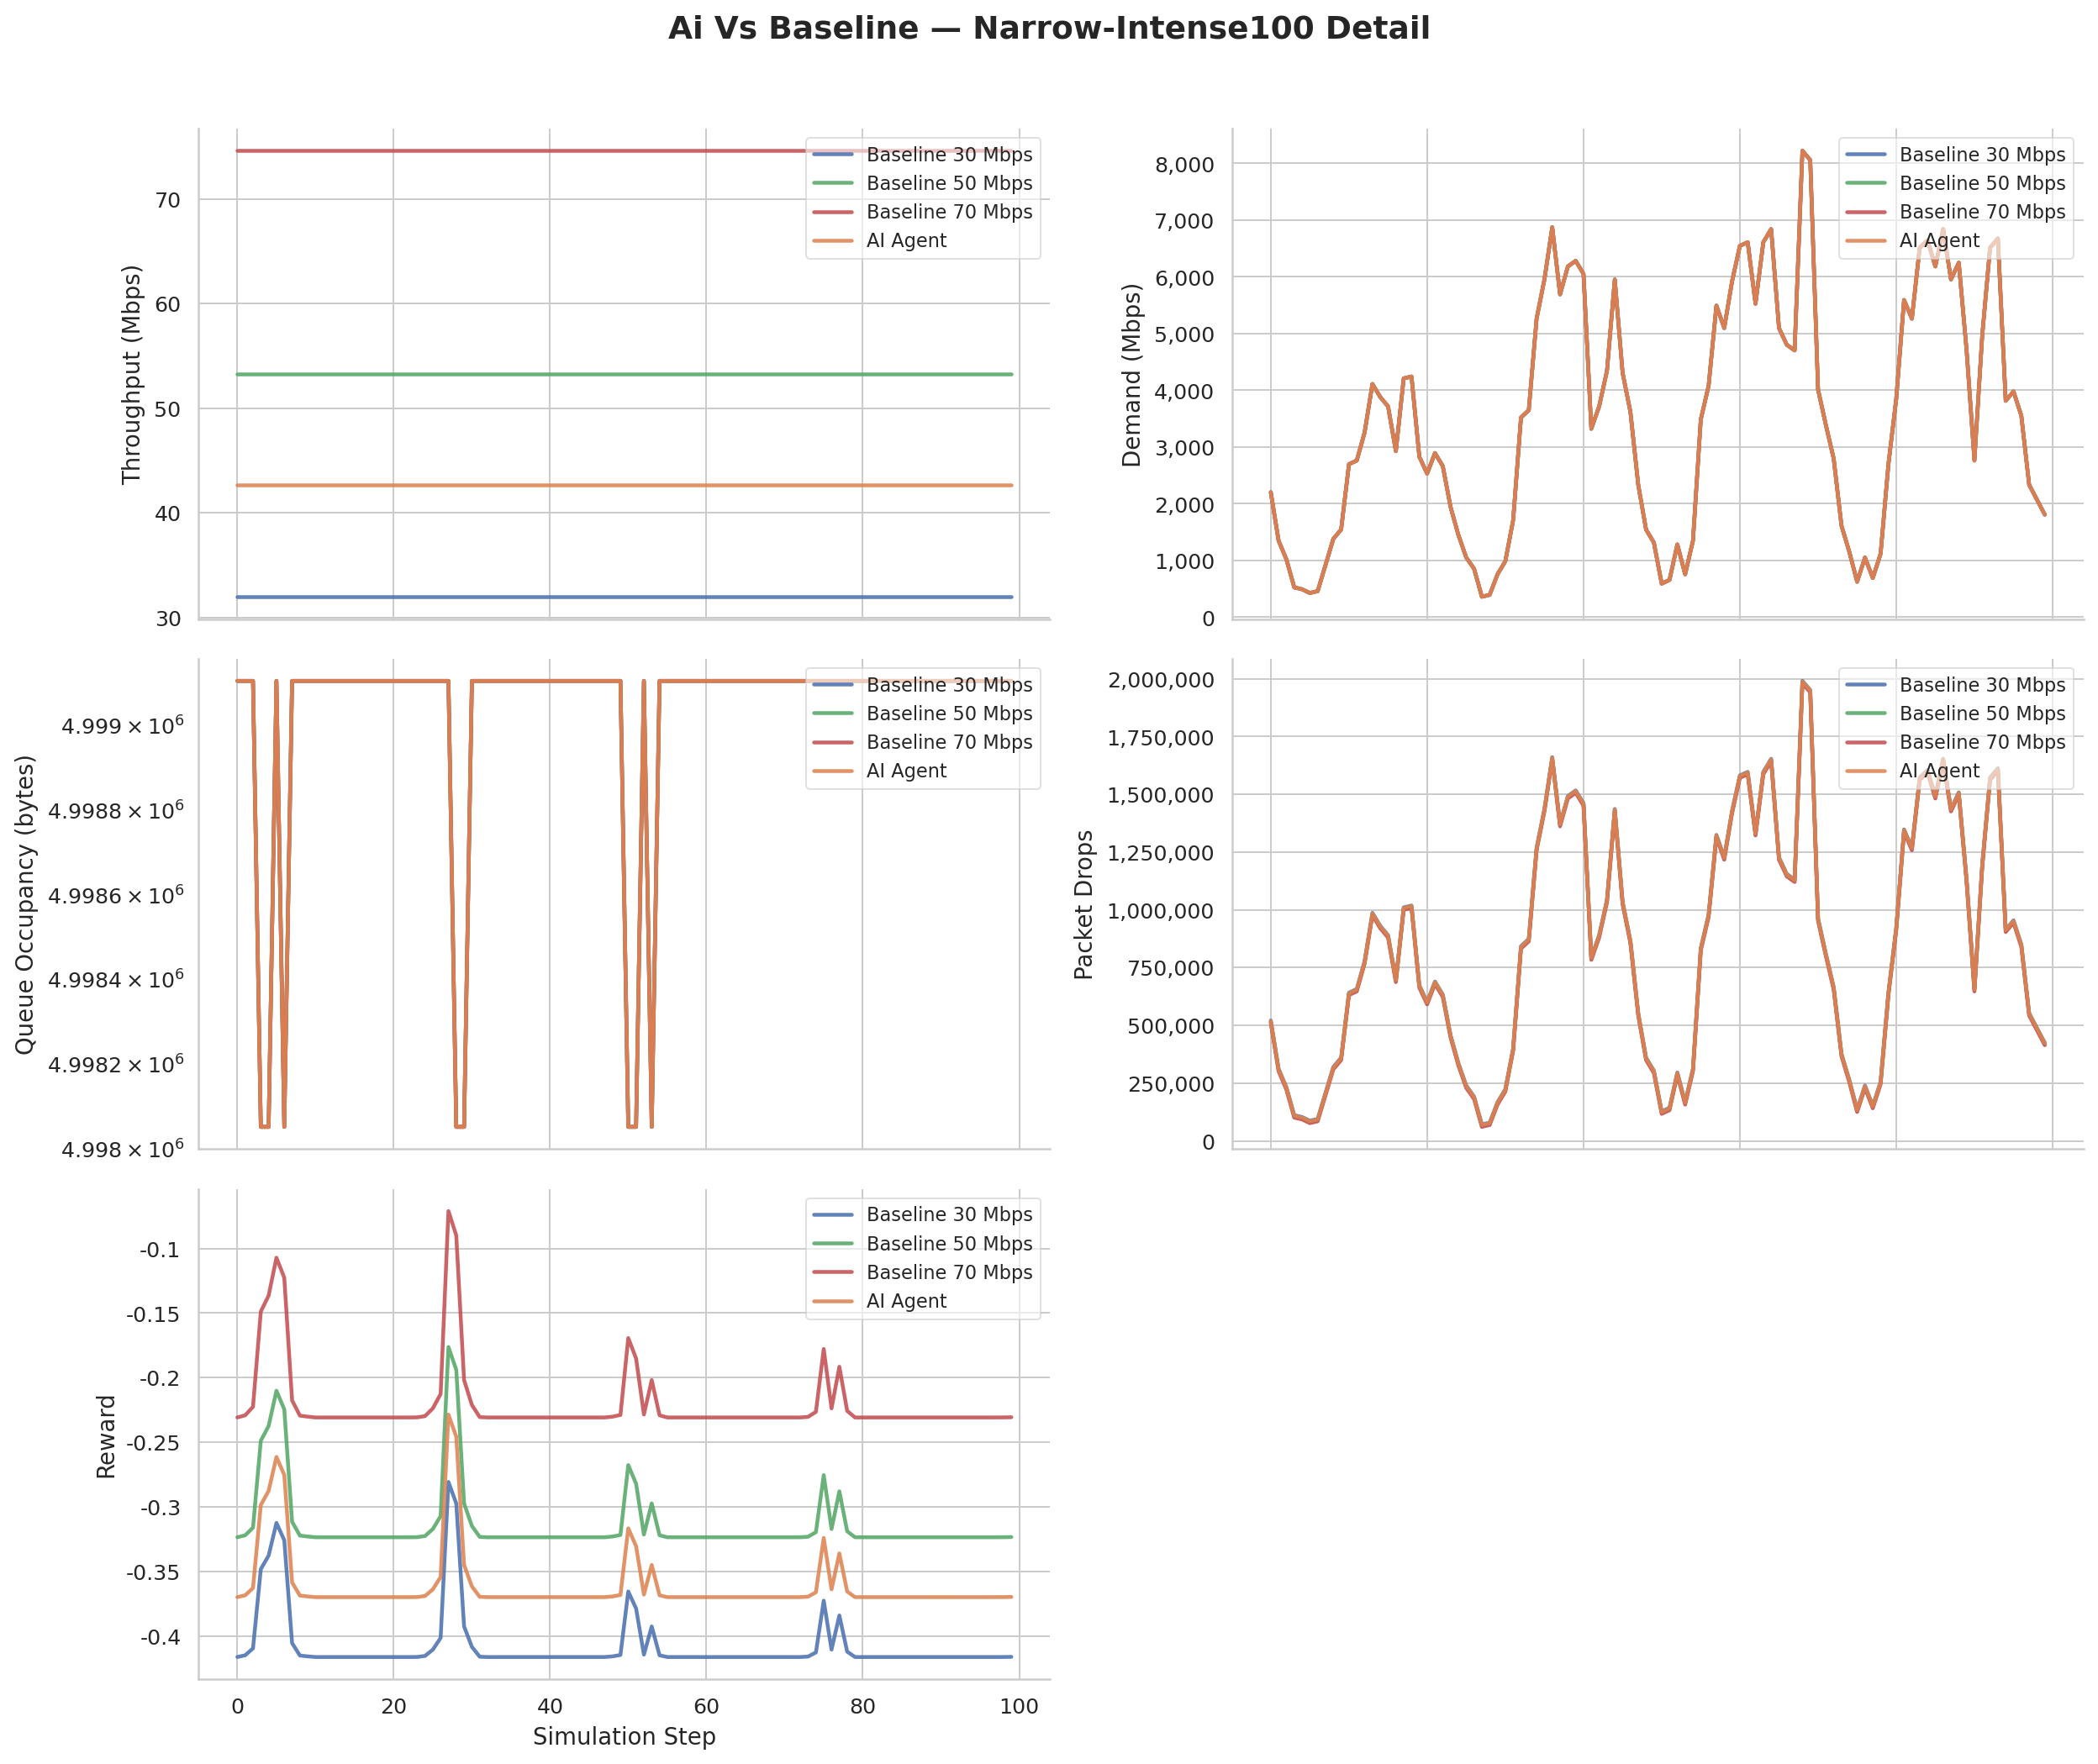Click the "Reward" y-axis label
The width and height of the screenshot is (2098, 1764).
coord(106,1437)
